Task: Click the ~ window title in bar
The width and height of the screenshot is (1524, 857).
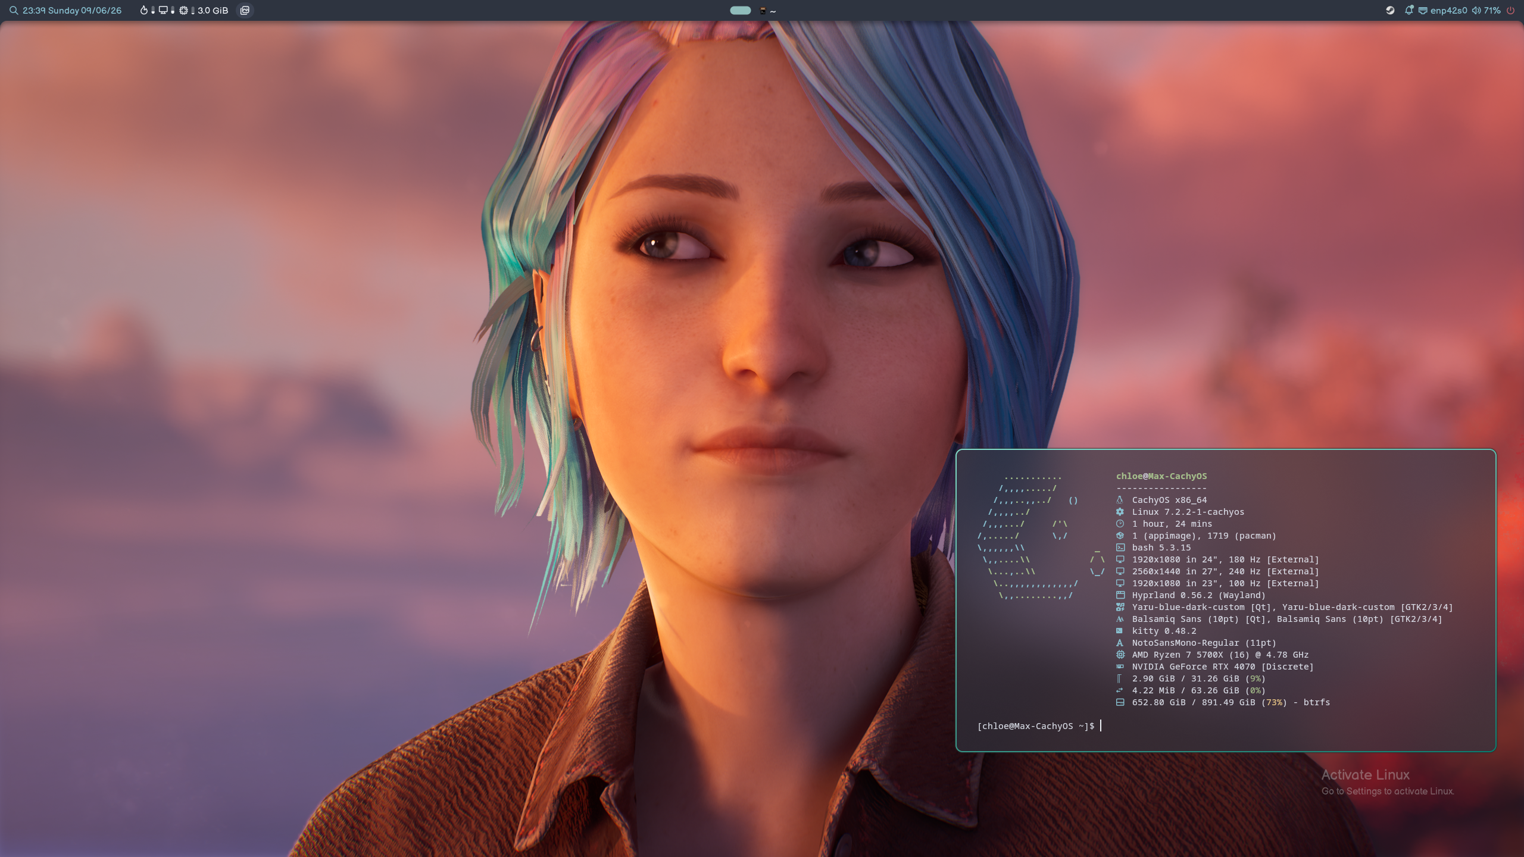Action: (773, 11)
